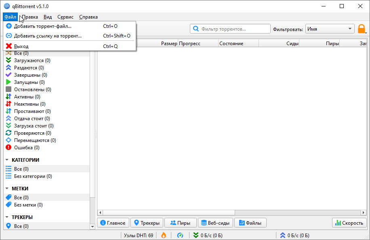The height and width of the screenshot is (240, 370).
Task: Click the red X exit icon
Action: (9, 46)
